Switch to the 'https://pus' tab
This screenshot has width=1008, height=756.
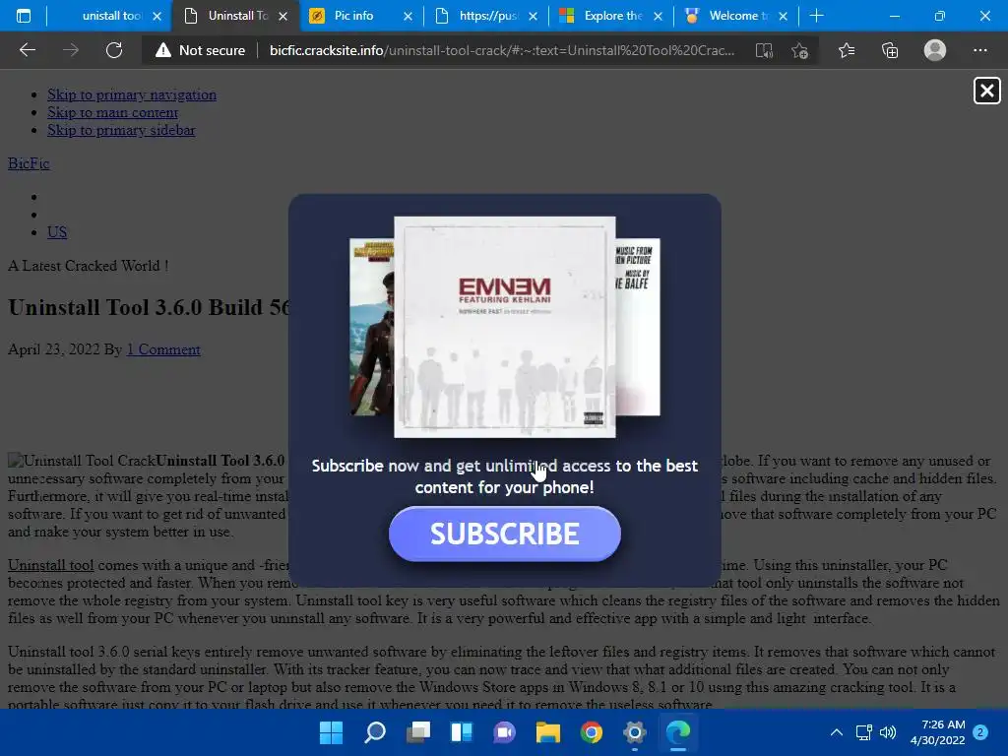click(x=486, y=16)
